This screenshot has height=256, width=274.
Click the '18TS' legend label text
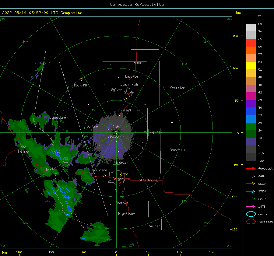point(262,207)
